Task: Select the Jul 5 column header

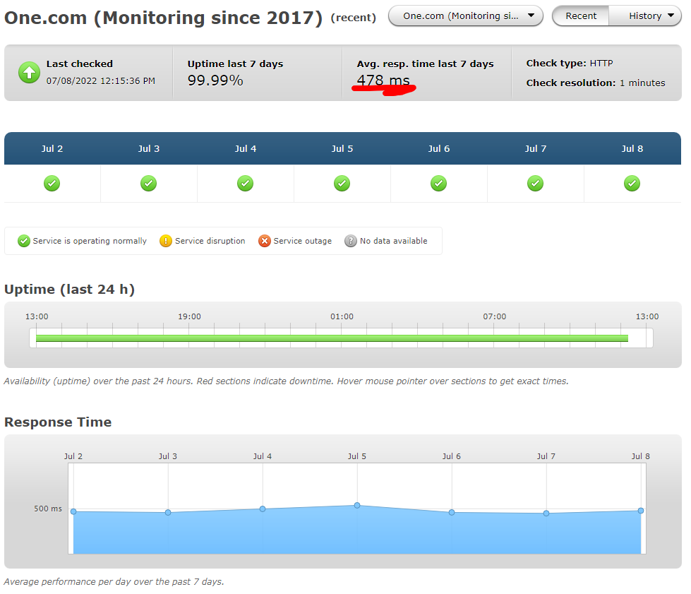Action: coord(342,148)
